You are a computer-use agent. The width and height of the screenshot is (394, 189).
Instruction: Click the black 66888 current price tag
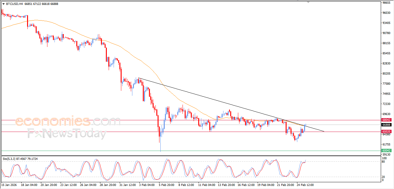386,125
